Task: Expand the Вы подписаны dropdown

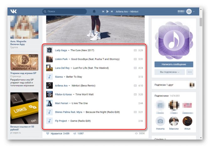Action: pyautogui.click(x=170, y=72)
